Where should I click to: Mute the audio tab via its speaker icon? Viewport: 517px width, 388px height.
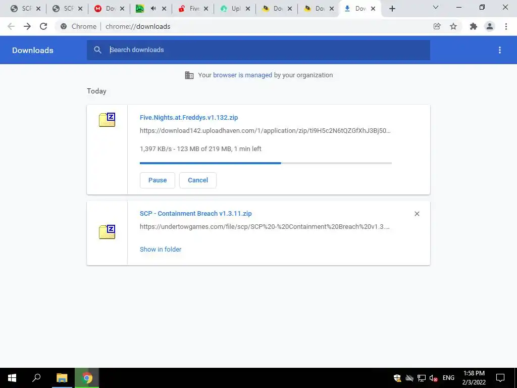(x=153, y=9)
